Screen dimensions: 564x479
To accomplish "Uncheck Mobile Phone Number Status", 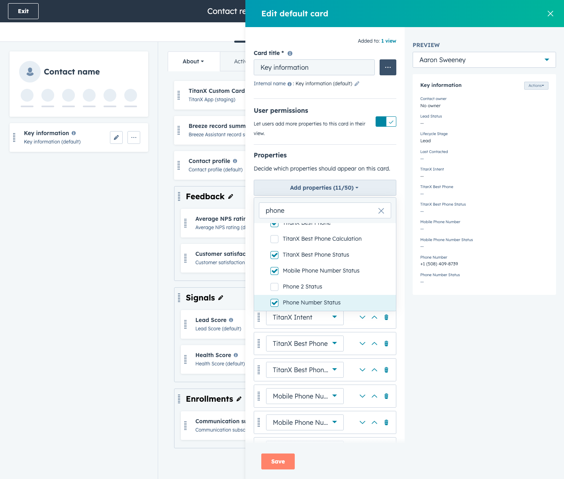I will pos(274,271).
